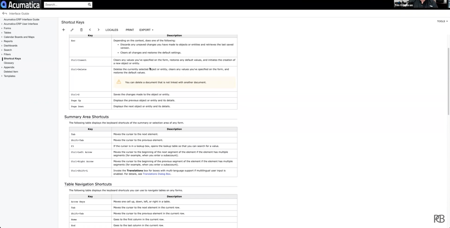This screenshot has height=228, width=450.
Task: Add a new article with plus icon
Action: coord(63,30)
